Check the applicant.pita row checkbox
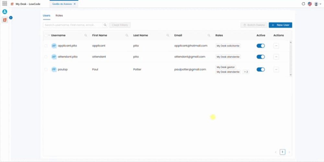 (46, 46)
